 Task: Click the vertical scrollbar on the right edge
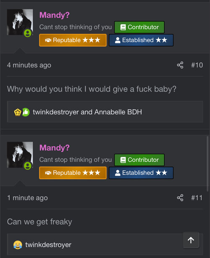click(207, 164)
